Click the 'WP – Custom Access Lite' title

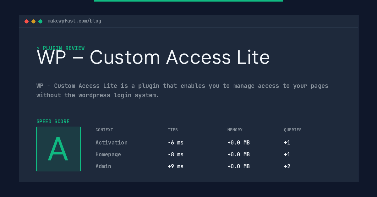click(x=153, y=58)
